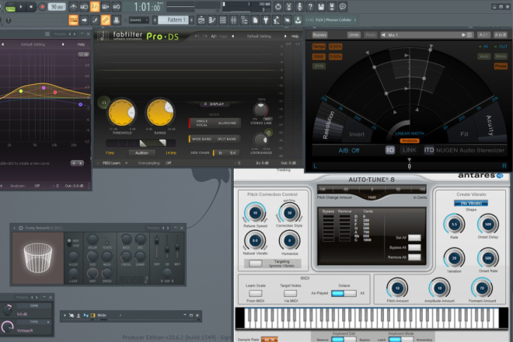Click the headphone audition icon beside Threshold knob
The width and height of the screenshot is (513, 342).
pos(103,103)
